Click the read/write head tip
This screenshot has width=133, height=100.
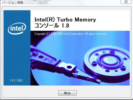98,81
